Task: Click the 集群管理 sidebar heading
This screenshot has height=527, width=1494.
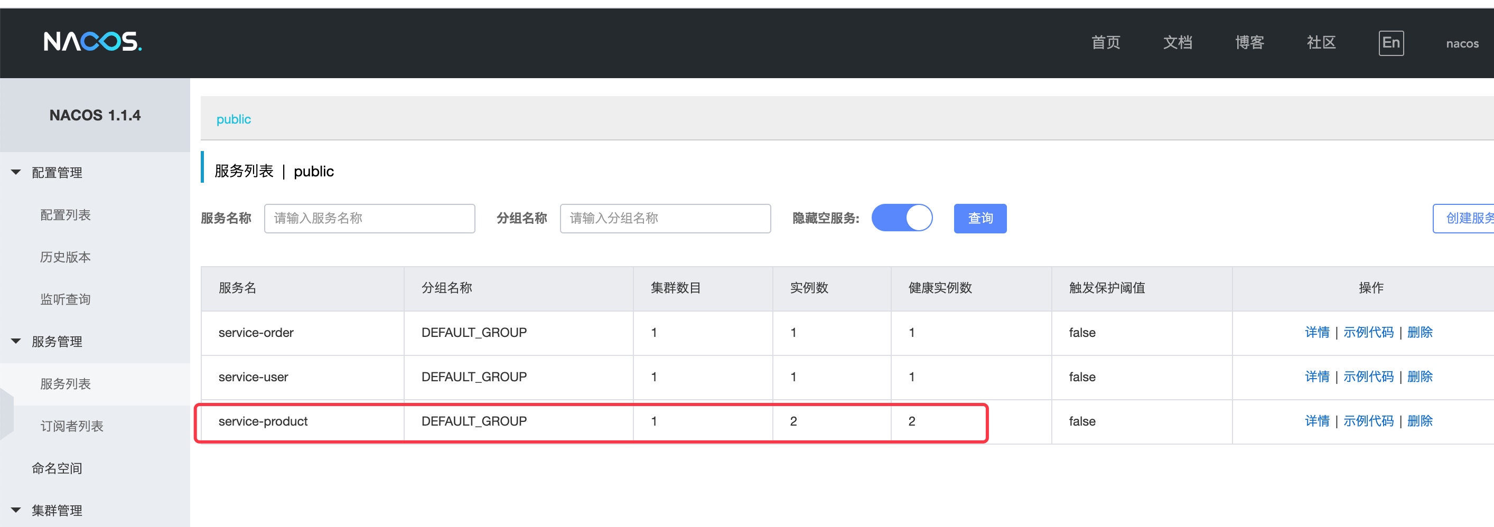Action: (x=57, y=511)
